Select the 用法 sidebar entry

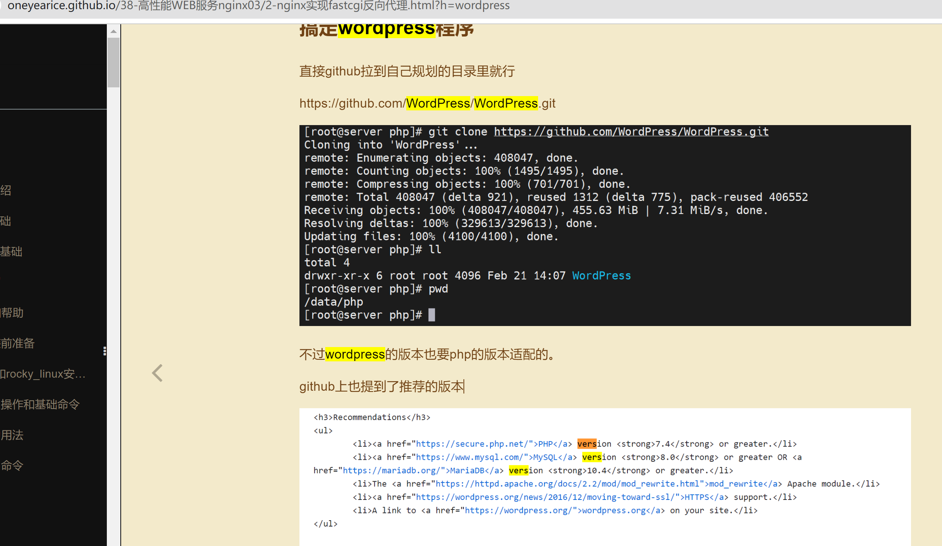coord(12,435)
